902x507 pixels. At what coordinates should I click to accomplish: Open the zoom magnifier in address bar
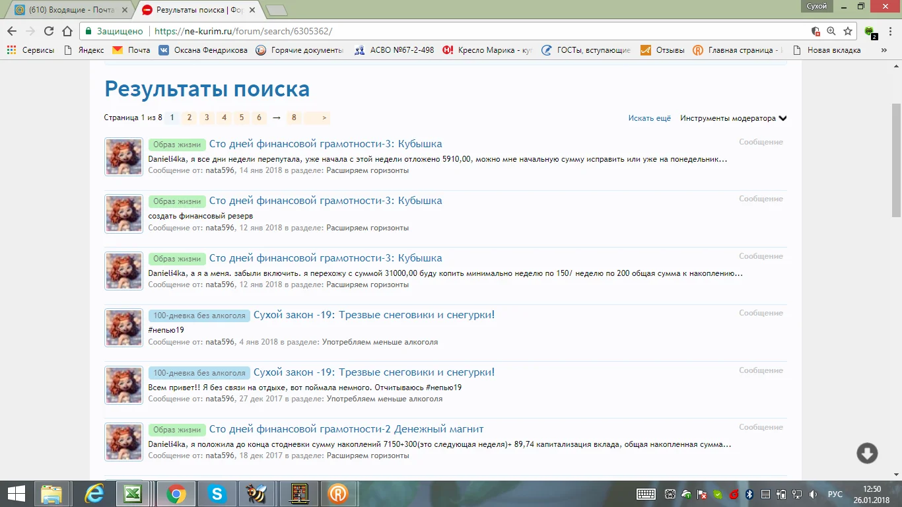pyautogui.click(x=831, y=31)
